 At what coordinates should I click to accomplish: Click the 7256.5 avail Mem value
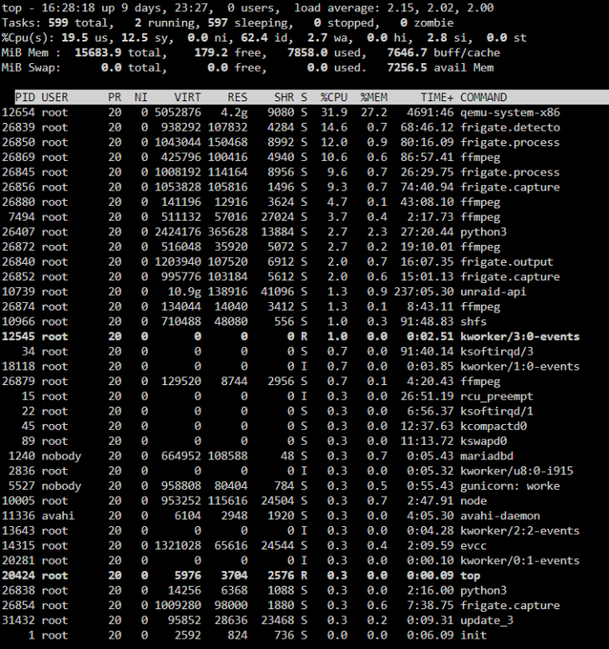point(407,67)
